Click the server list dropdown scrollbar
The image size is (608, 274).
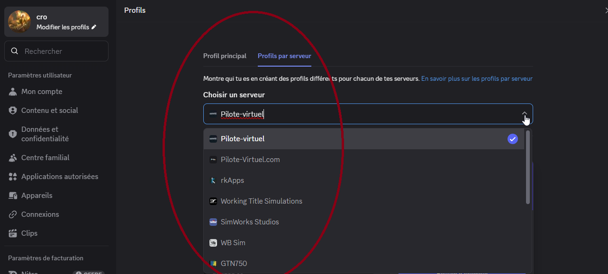(528, 168)
